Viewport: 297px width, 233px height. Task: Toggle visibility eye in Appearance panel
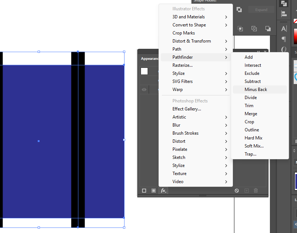(144, 90)
